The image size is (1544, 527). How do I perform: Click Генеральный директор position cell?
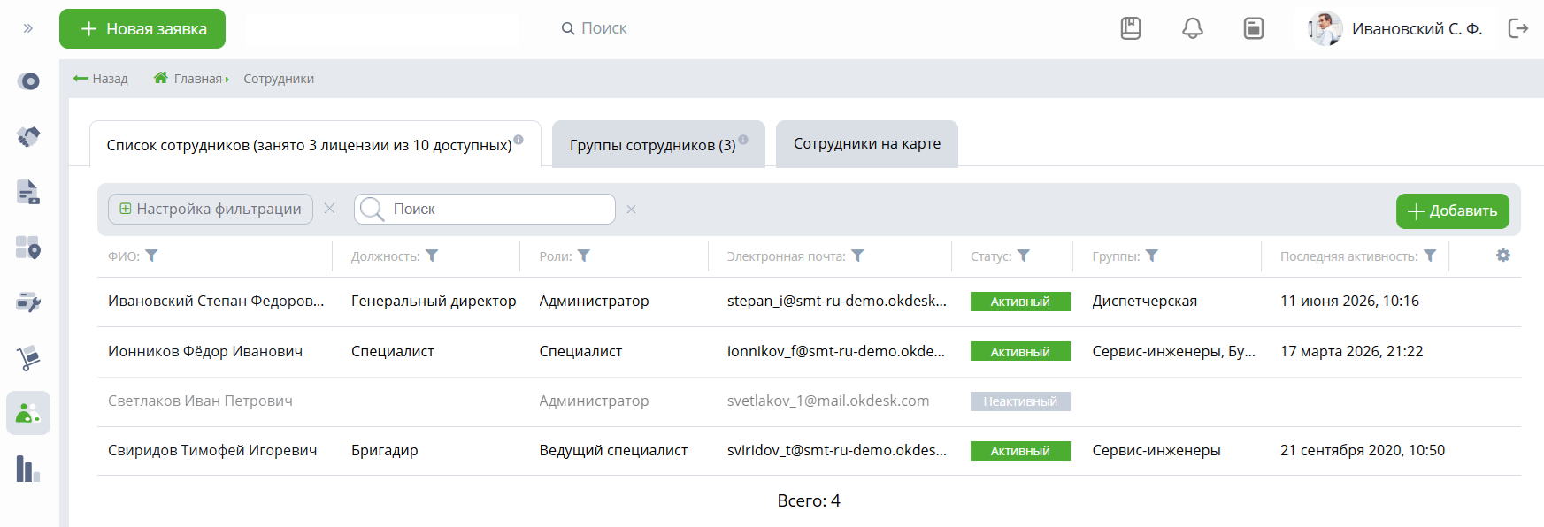point(434,302)
